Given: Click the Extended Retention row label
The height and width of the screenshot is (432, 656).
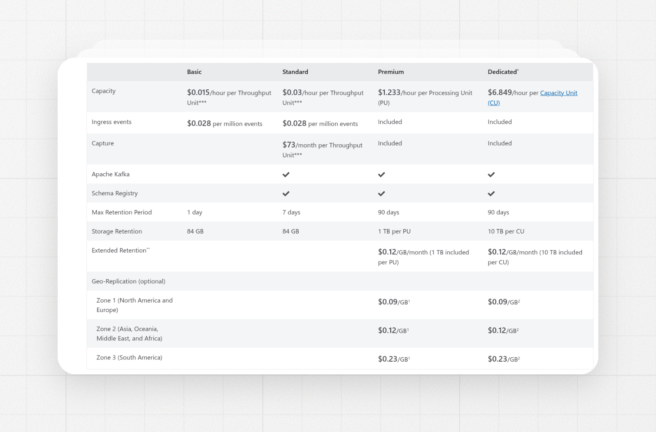Looking at the screenshot, I should pos(120,250).
